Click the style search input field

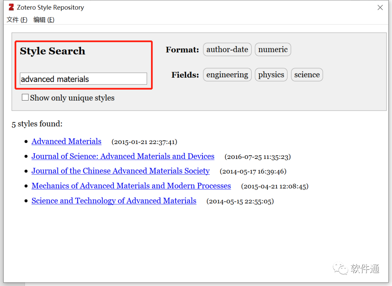coord(83,79)
